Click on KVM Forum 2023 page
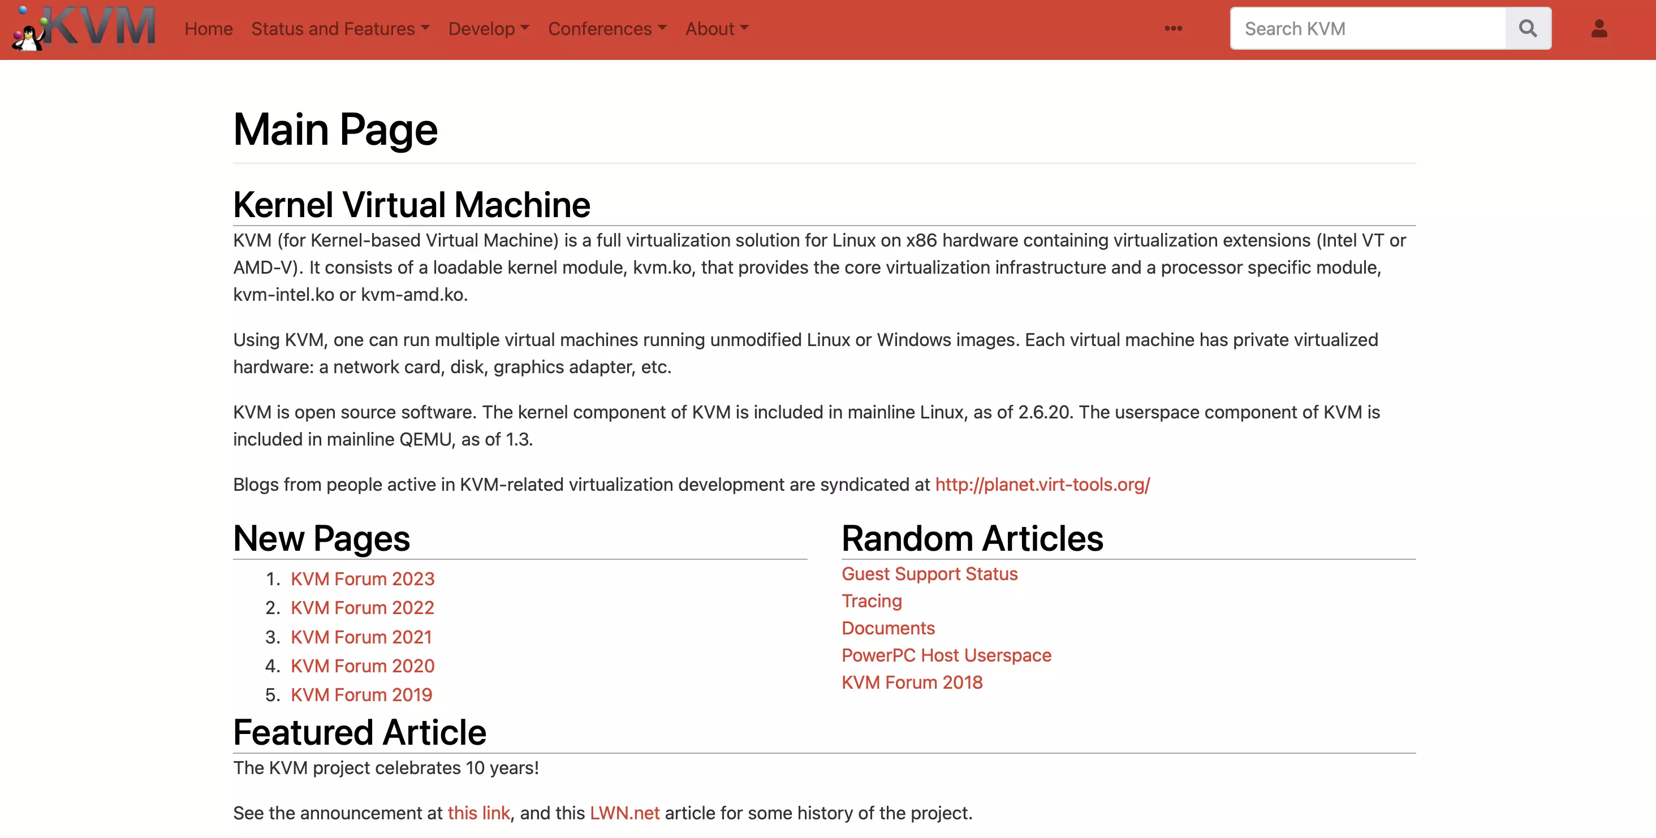Screen dimensions: 1656x838 pos(361,580)
